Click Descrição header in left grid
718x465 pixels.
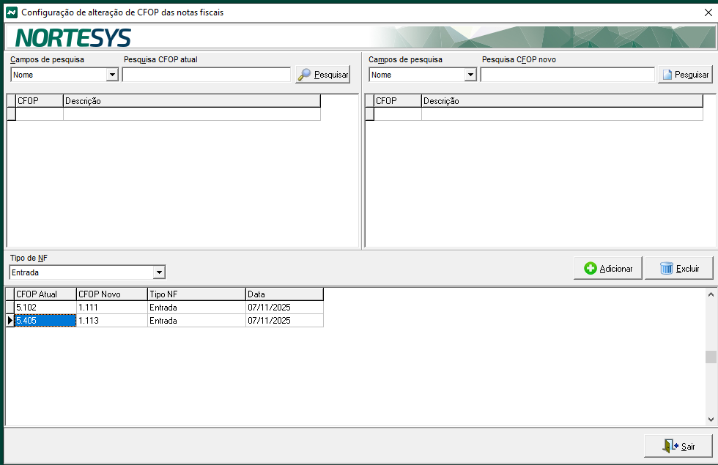[191, 101]
